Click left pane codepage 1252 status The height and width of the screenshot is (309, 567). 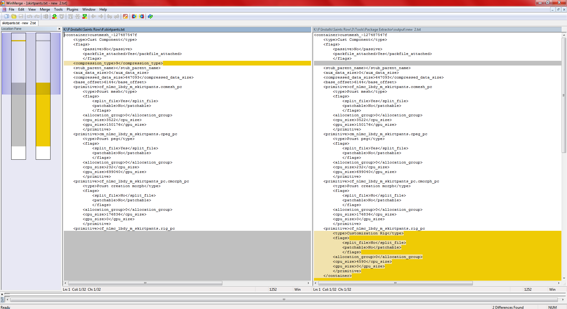tap(273, 290)
